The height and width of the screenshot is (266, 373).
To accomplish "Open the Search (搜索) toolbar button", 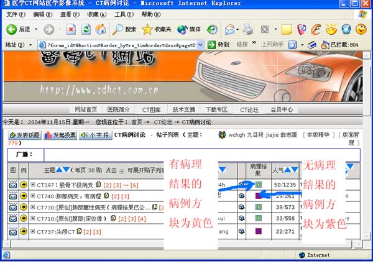I will point(124,29).
